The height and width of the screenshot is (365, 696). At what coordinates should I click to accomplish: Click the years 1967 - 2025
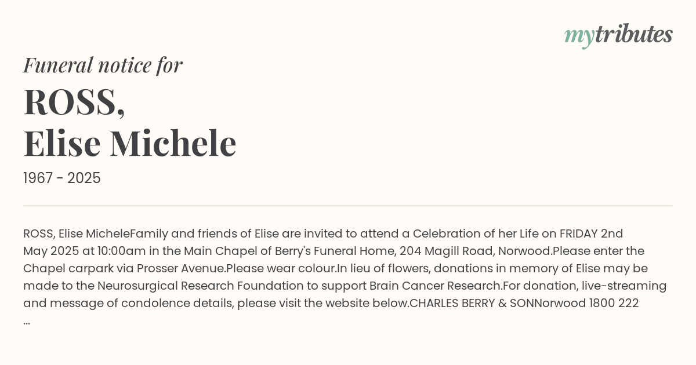coord(62,178)
